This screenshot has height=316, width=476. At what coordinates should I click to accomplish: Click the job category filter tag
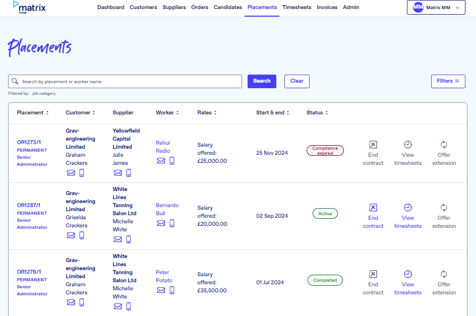[x=44, y=94]
